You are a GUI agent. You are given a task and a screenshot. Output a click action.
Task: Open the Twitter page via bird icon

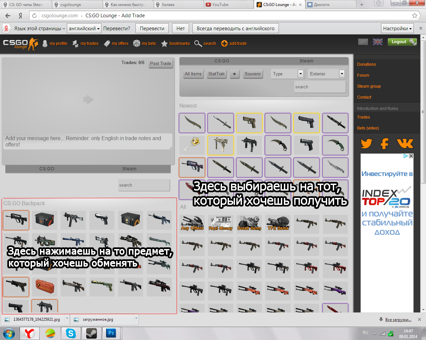coord(366,143)
